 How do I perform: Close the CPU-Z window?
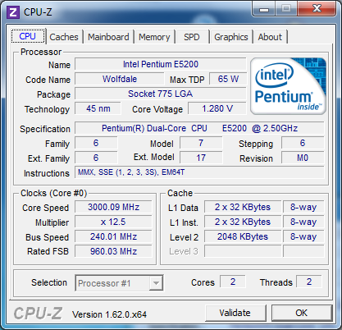pos(317,9)
